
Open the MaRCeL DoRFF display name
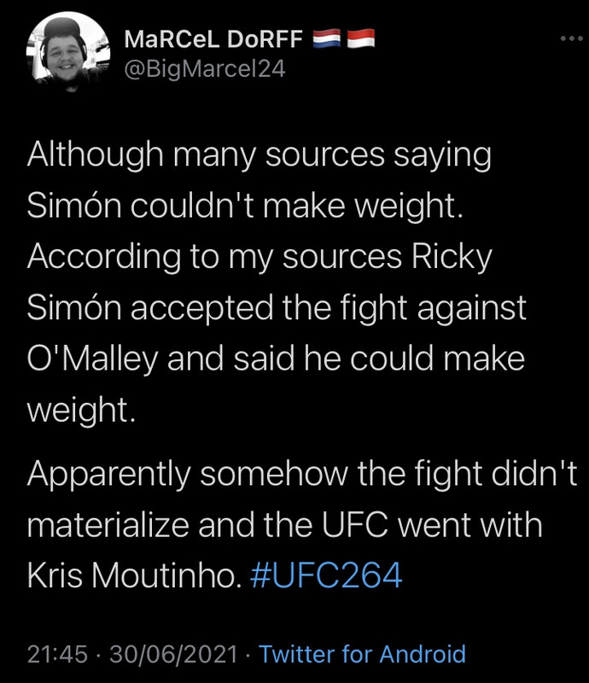[213, 39]
